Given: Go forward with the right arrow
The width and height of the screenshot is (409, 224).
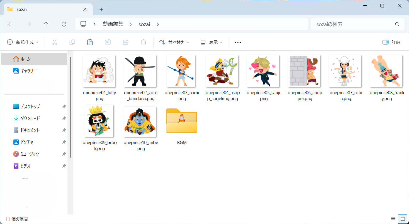Looking at the screenshot, I should (28, 24).
